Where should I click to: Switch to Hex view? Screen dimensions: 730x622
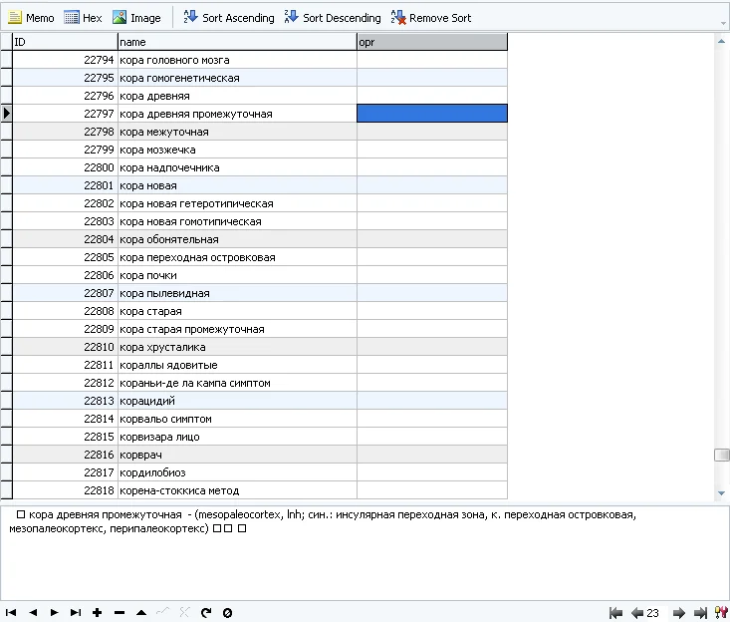(x=83, y=18)
